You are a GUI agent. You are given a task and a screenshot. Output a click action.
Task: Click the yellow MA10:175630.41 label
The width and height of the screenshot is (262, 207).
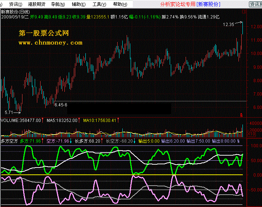pos(100,121)
